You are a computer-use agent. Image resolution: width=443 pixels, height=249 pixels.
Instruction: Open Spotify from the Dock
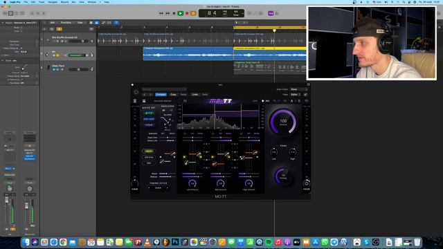[x=269, y=242]
